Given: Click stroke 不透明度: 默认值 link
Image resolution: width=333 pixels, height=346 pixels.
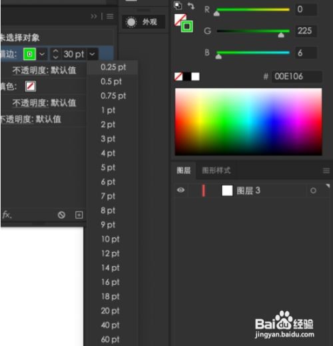Looking at the screenshot, I should pos(44,71).
